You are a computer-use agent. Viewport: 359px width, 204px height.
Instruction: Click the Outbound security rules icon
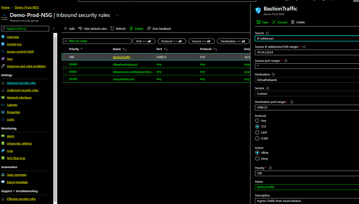click(x=3, y=90)
